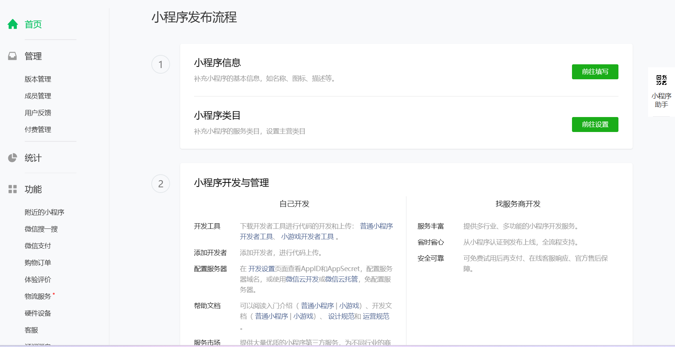Open 硬件设备 in the sidebar
Screen dimensions: 675x347
38,313
